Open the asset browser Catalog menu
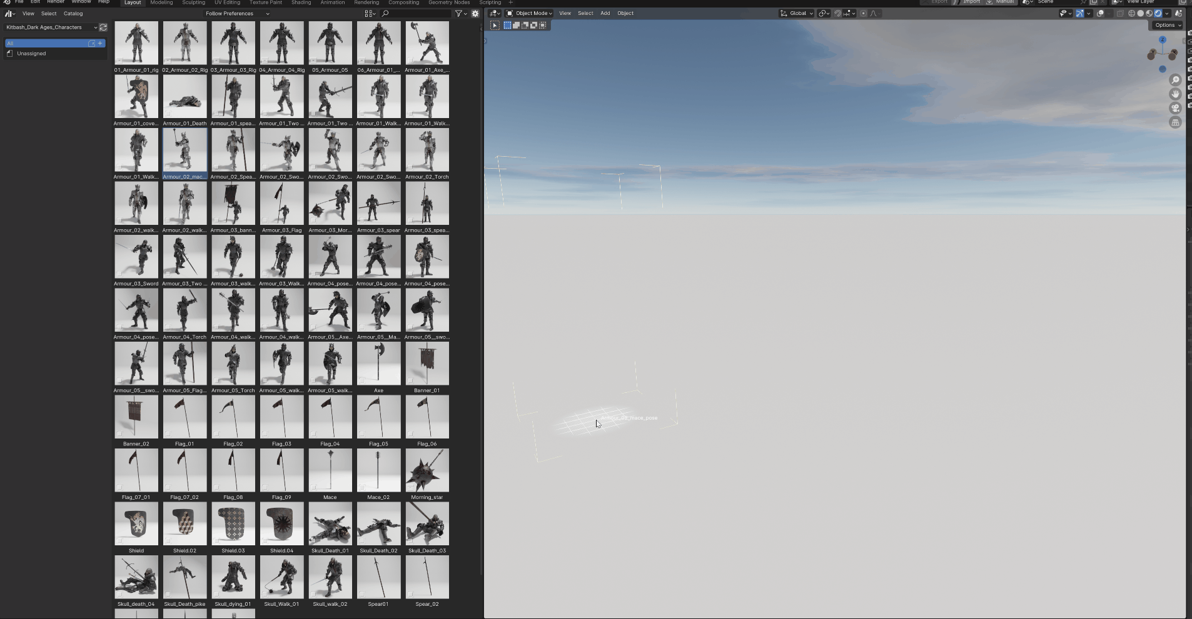This screenshot has height=619, width=1192. click(x=73, y=13)
